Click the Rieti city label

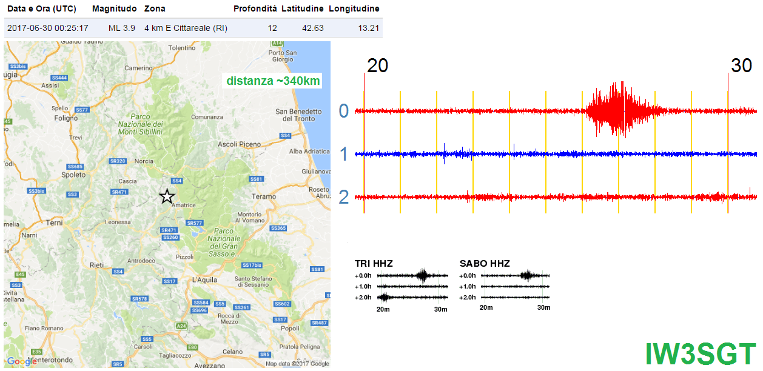coord(96,265)
